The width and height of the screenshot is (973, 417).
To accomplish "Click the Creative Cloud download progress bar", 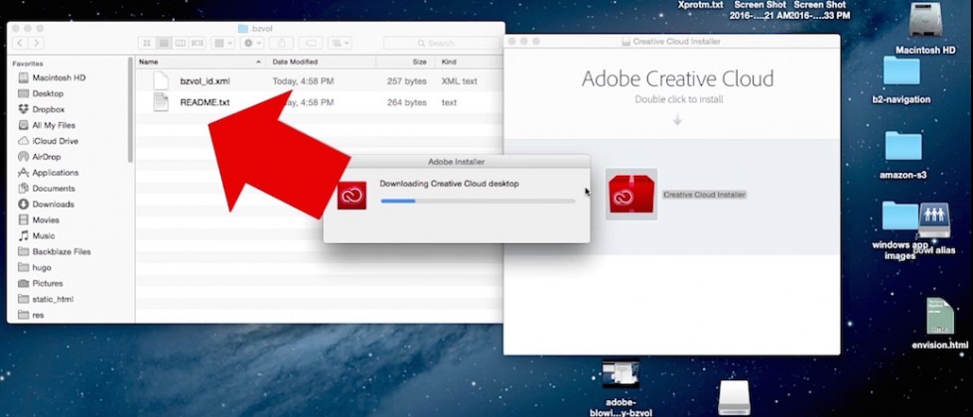I will [478, 201].
